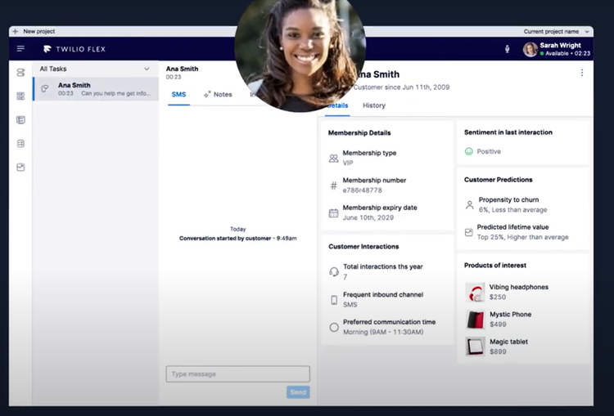Image resolution: width=614 pixels, height=416 pixels.
Task: Click the plus icon next to New project
Action: [x=15, y=31]
